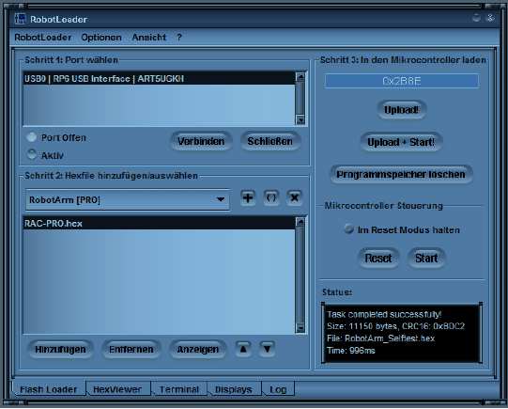The height and width of the screenshot is (409, 508).
Task: Click the RobotLoader title bar app icon
Action: (20, 19)
